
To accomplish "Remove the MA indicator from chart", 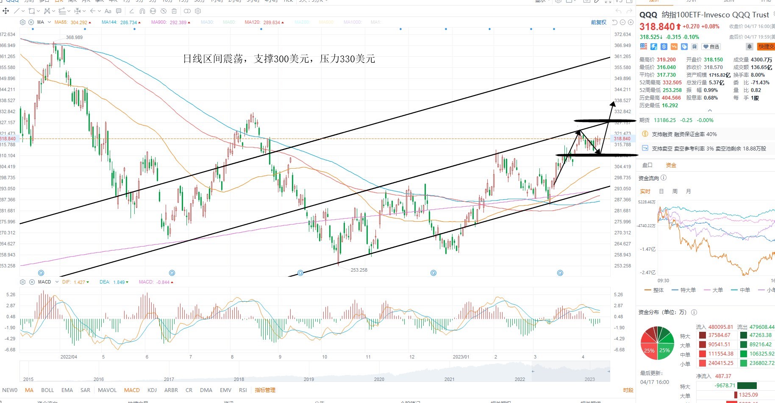I will pyautogui.click(x=31, y=22).
